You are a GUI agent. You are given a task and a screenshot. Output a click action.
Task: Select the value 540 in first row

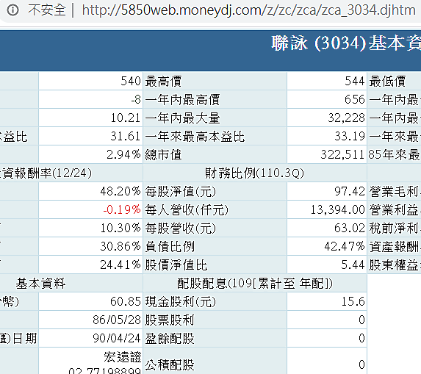(x=131, y=82)
